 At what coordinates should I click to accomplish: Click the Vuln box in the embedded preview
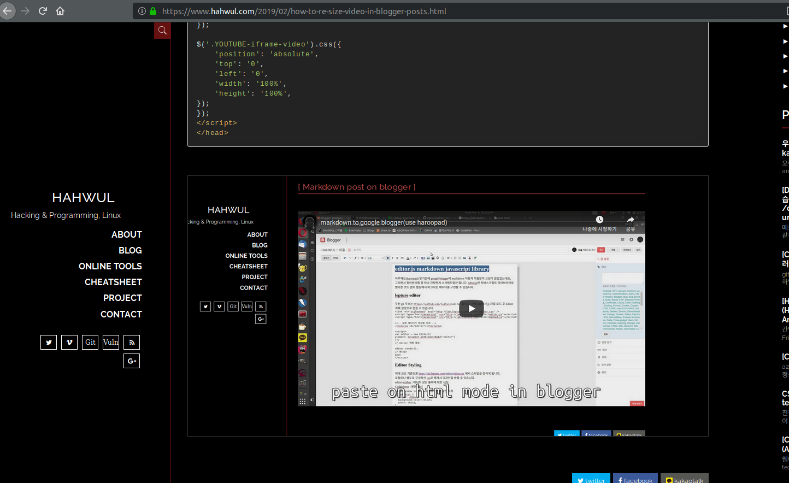[247, 307]
